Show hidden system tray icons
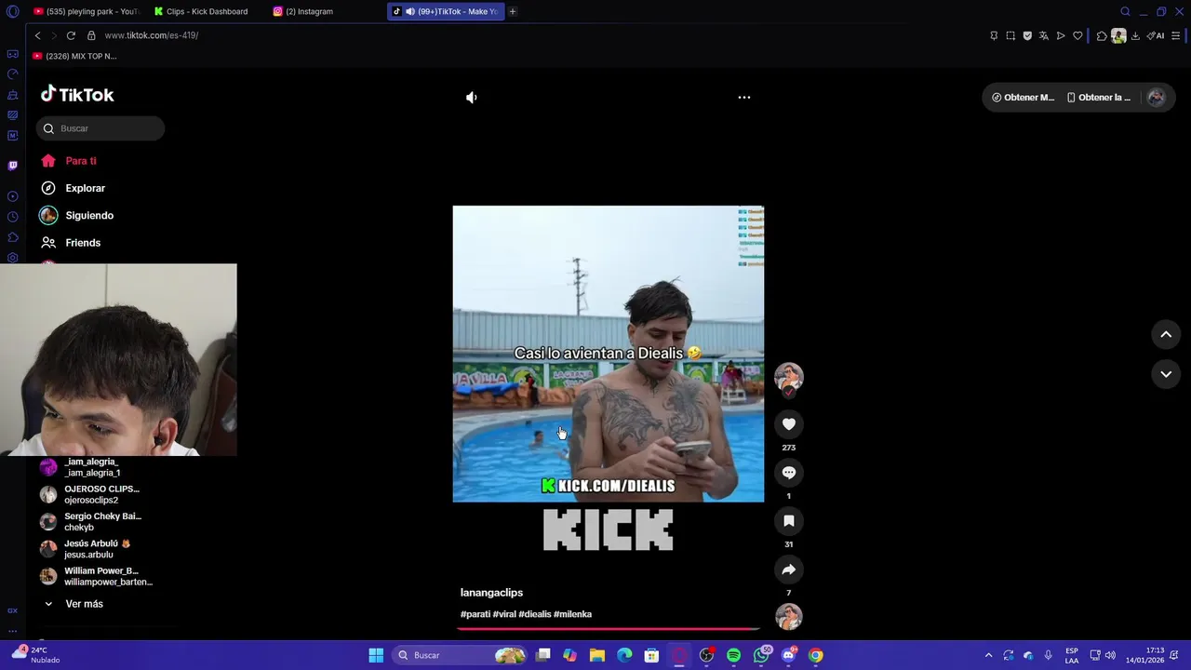 (x=988, y=655)
